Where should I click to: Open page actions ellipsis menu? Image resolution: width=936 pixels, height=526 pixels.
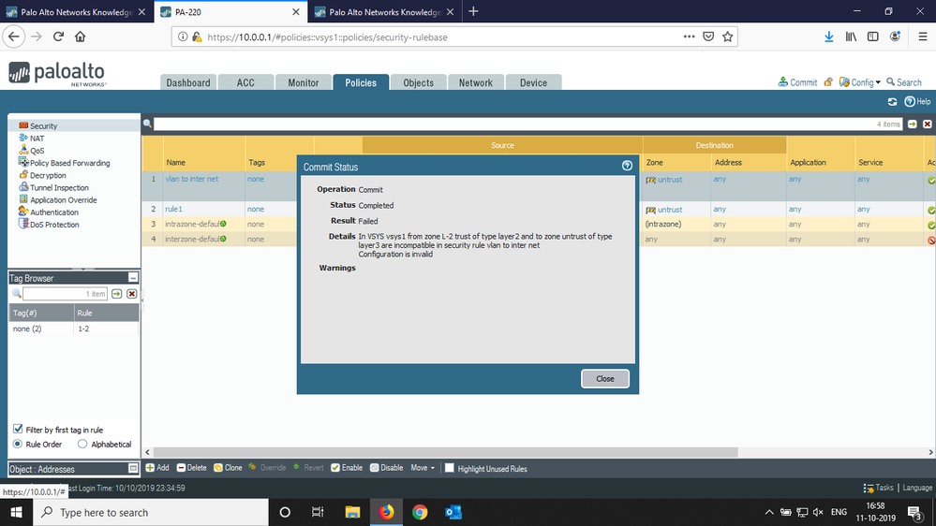689,37
